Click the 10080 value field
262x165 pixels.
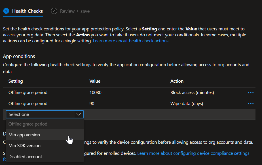[x=96, y=93]
